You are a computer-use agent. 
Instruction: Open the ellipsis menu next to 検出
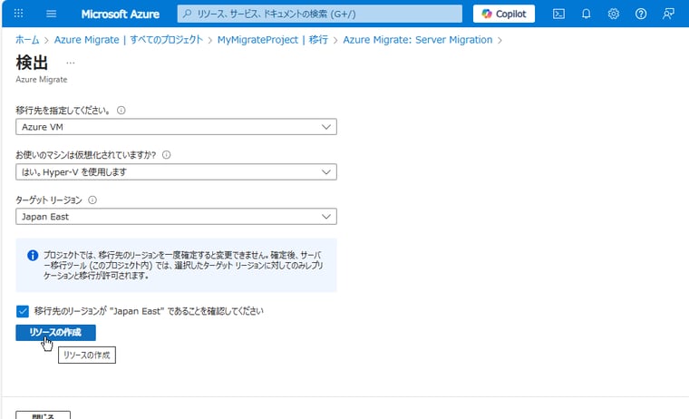[x=71, y=63]
